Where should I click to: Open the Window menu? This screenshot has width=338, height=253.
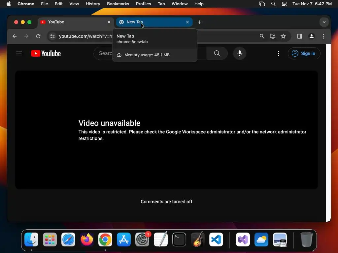pos(180,4)
